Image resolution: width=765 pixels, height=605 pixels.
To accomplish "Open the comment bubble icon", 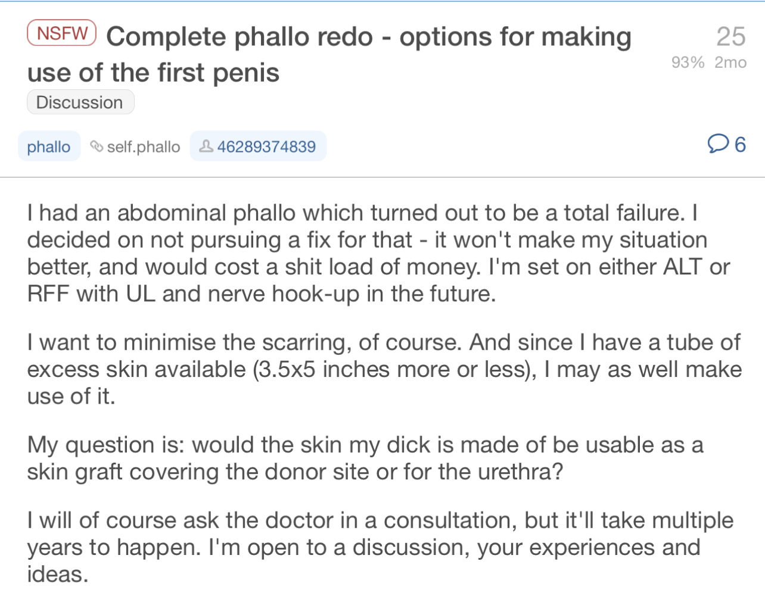I will click(718, 144).
